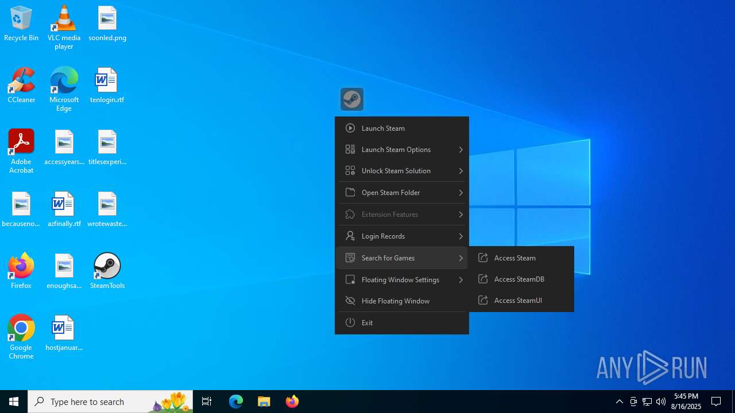Select Floating Window Settings entry
Screen dimensions: 735x413
pyautogui.click(x=402, y=279)
